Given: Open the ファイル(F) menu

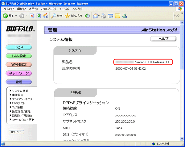Looking at the screenshot, I should pos(8,9).
